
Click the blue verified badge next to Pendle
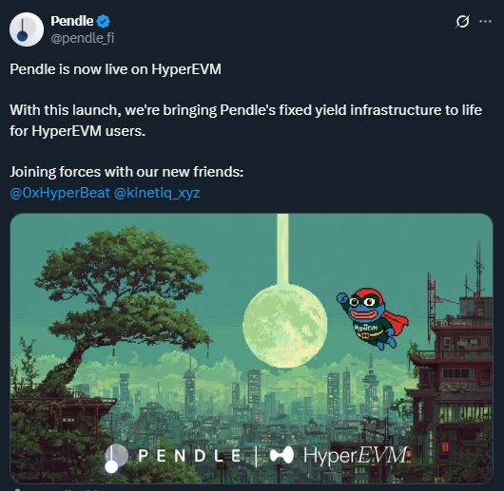(104, 21)
